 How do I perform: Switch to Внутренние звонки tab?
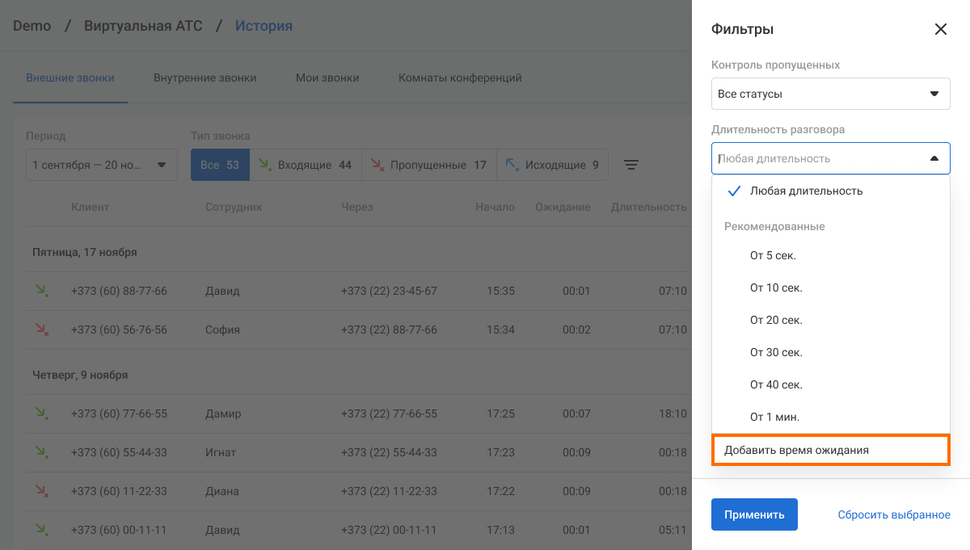(205, 78)
